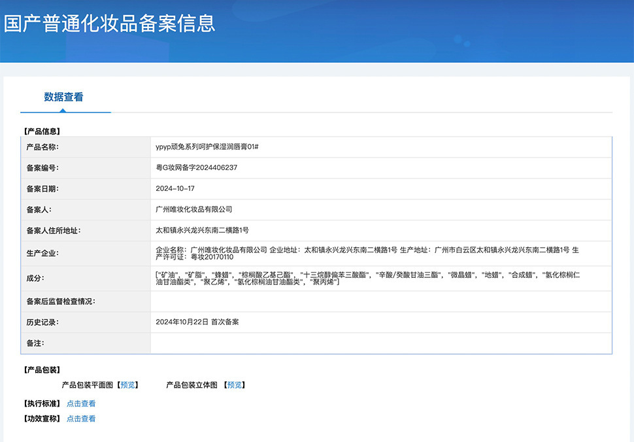The width and height of the screenshot is (634, 442).
Task: Click the 生产企业 details text
Action: point(367,253)
